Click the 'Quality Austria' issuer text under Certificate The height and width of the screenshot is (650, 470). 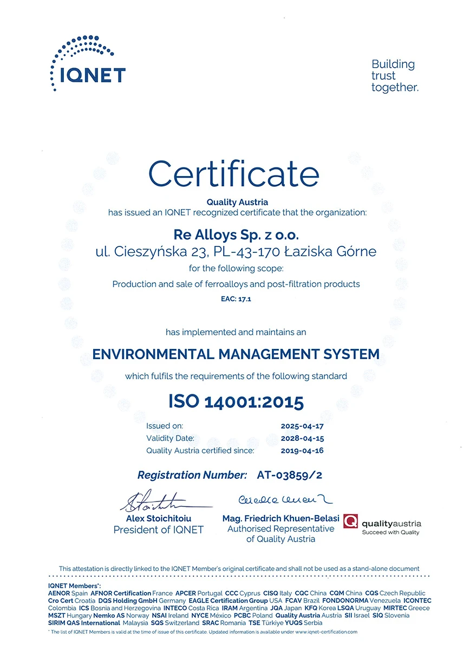click(237, 203)
